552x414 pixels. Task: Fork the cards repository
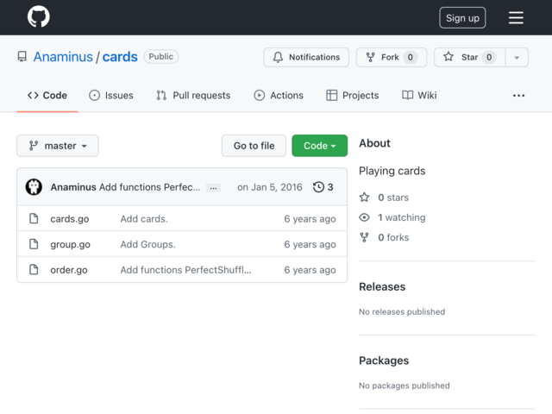click(391, 57)
